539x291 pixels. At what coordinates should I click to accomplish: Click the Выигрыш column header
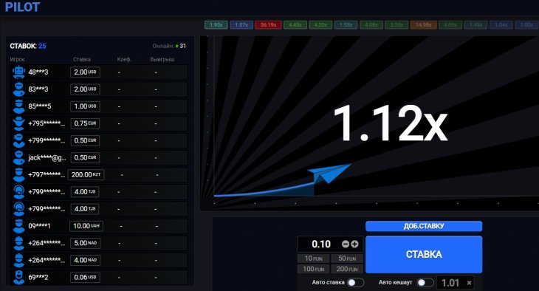click(x=162, y=59)
